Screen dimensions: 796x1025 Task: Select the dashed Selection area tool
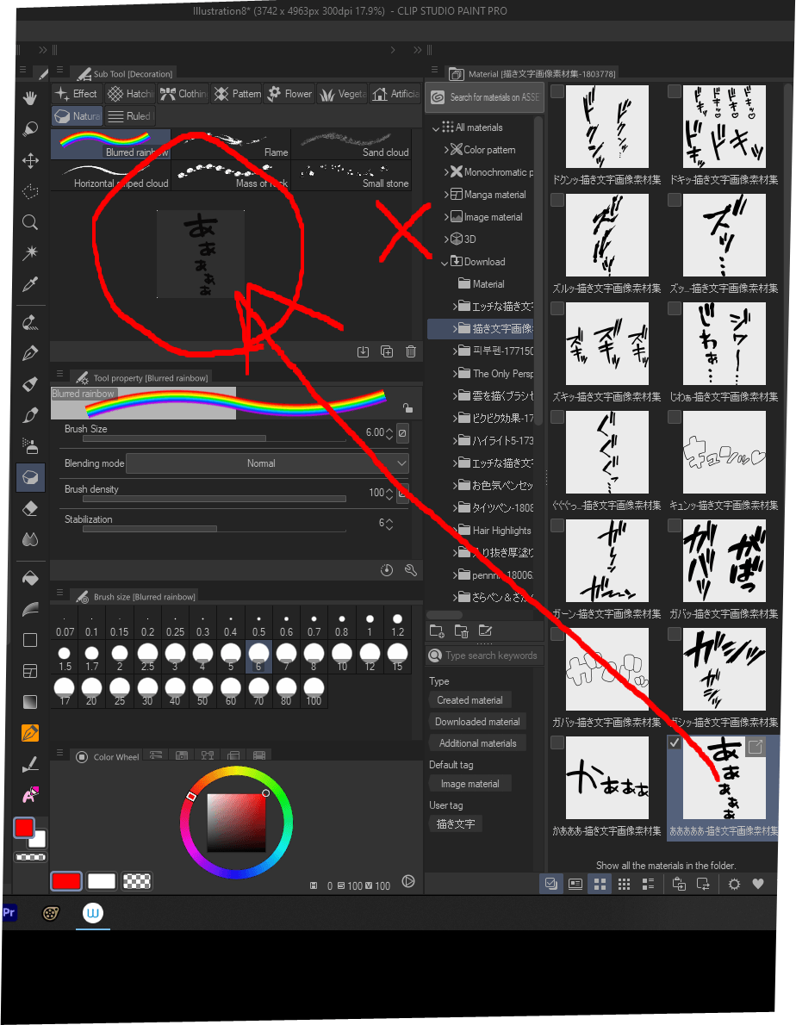(30, 191)
